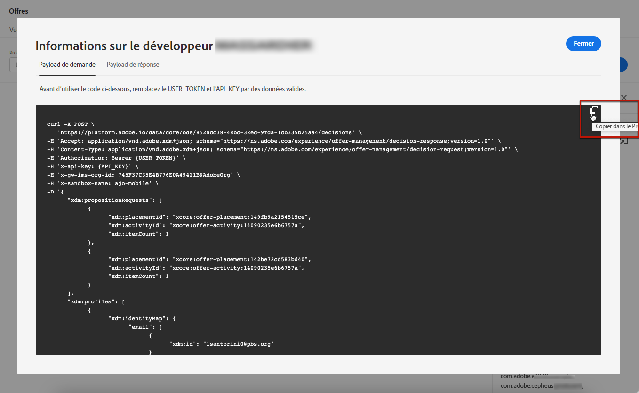Switch to the Payload de réponse tab

pos(133,65)
